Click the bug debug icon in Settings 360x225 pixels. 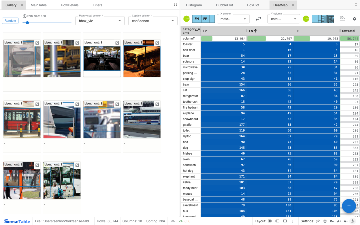click(x=325, y=221)
